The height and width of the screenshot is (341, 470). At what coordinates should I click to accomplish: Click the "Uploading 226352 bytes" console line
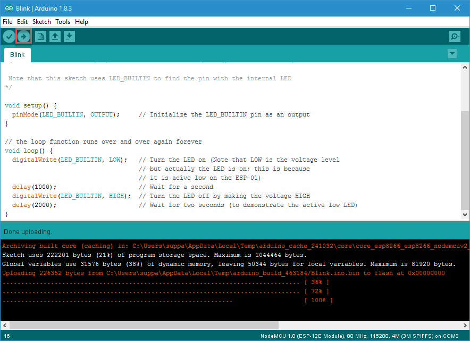[x=223, y=273]
